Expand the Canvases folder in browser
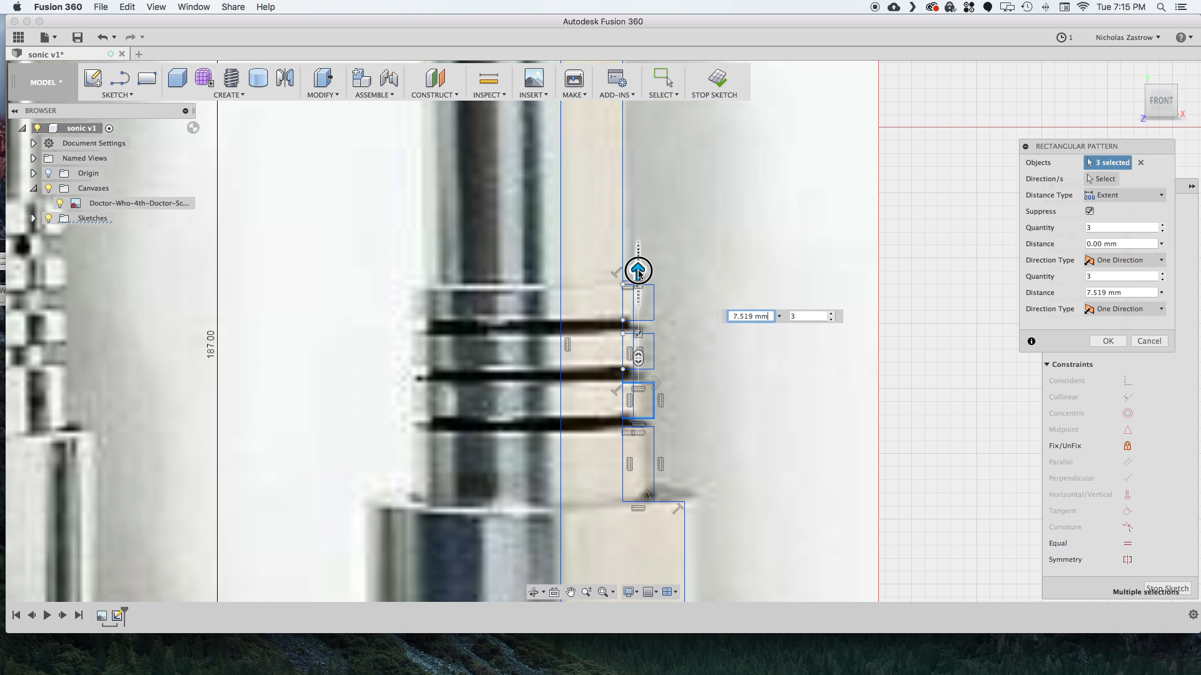This screenshot has height=675, width=1201. tap(33, 188)
